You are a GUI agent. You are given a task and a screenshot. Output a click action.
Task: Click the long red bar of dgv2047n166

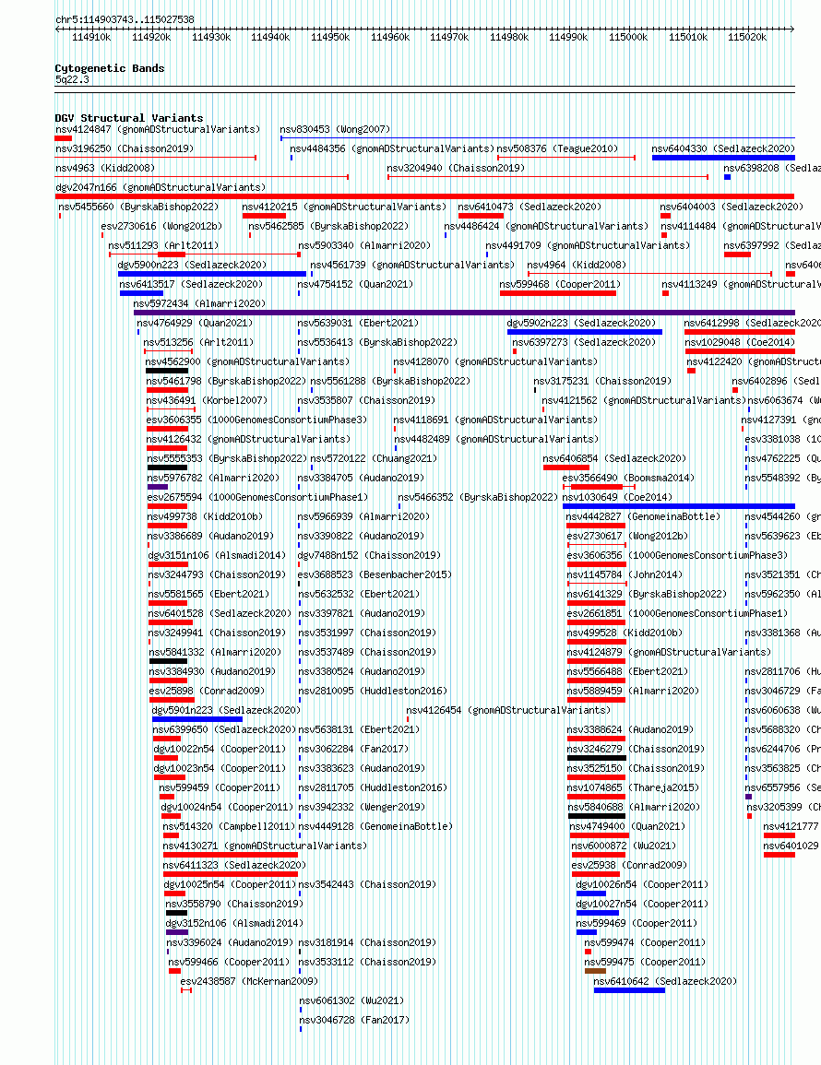[x=424, y=196]
